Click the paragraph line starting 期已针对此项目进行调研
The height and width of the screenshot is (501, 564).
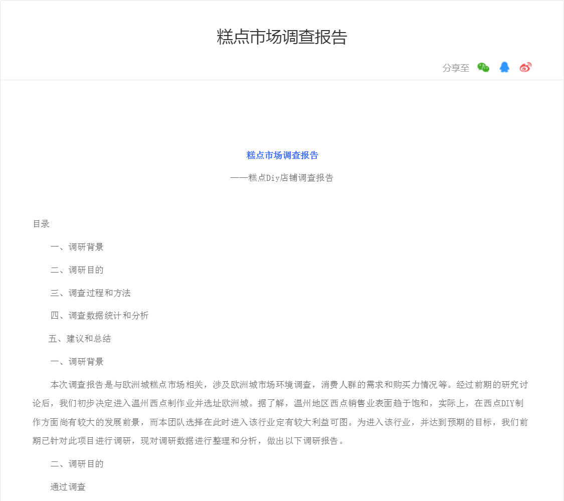tap(189, 441)
